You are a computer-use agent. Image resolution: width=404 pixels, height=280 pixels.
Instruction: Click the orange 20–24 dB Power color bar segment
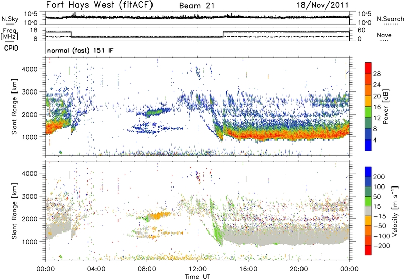[x=368, y=90]
